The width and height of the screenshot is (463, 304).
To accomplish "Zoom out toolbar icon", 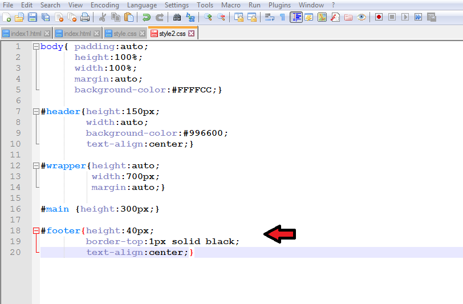I will (221, 18).
